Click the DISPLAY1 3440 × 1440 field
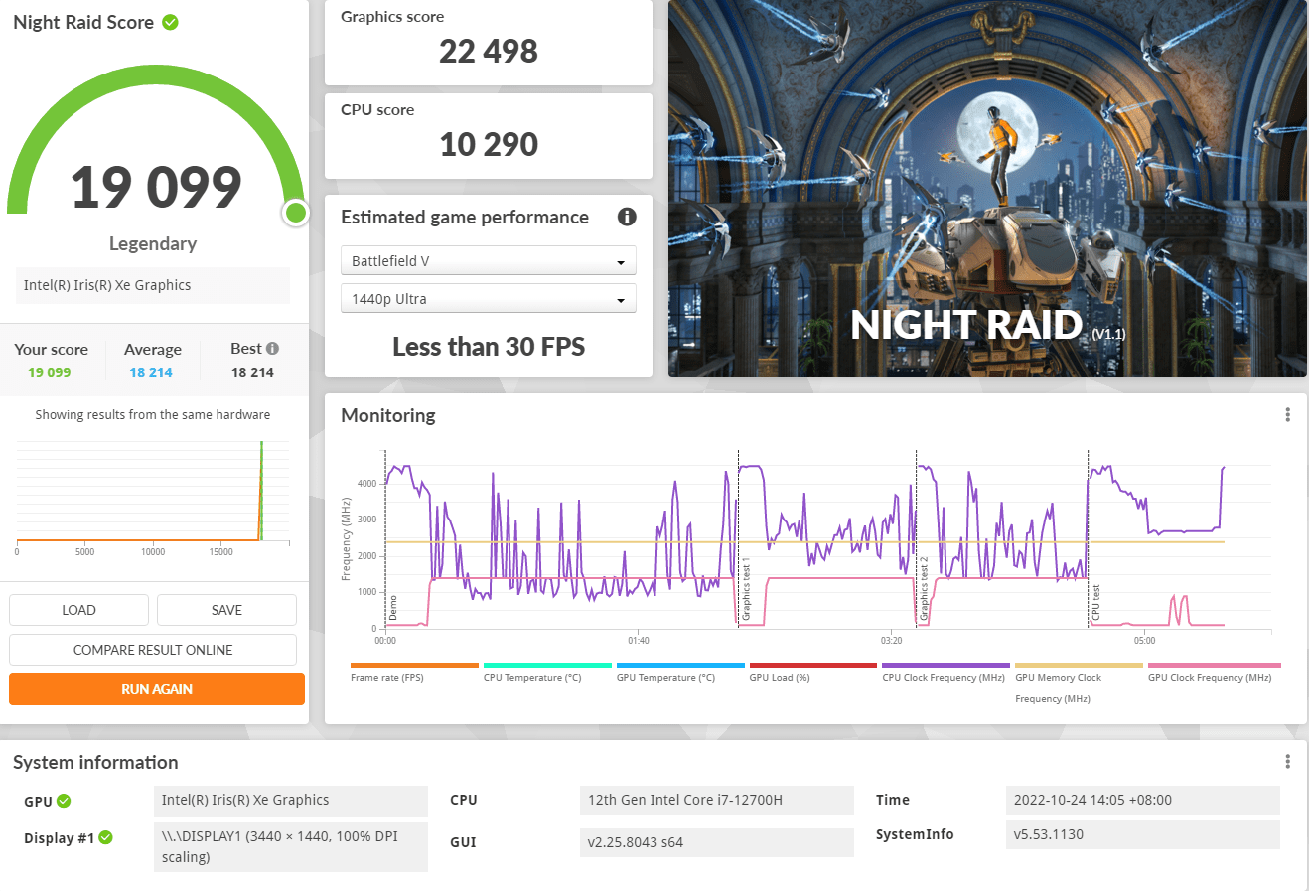 [x=291, y=847]
